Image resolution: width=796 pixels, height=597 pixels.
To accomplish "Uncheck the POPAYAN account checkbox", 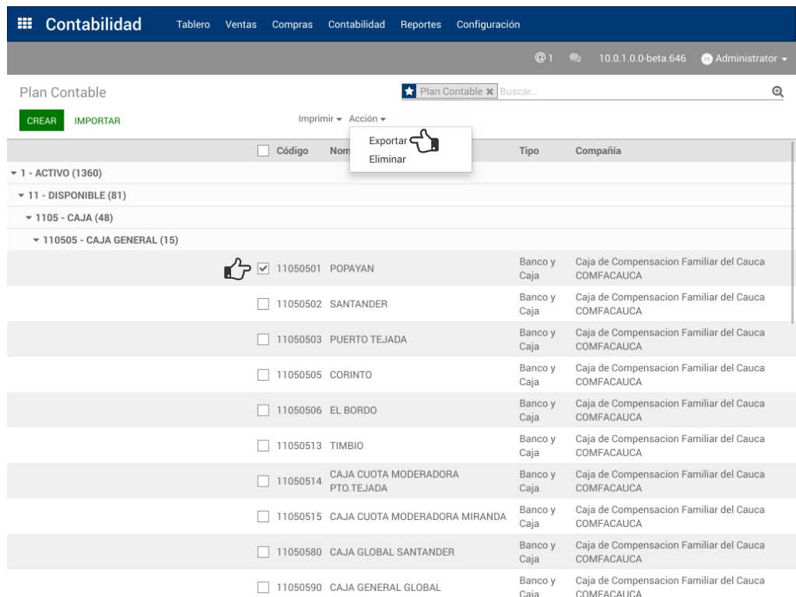I will point(263,269).
